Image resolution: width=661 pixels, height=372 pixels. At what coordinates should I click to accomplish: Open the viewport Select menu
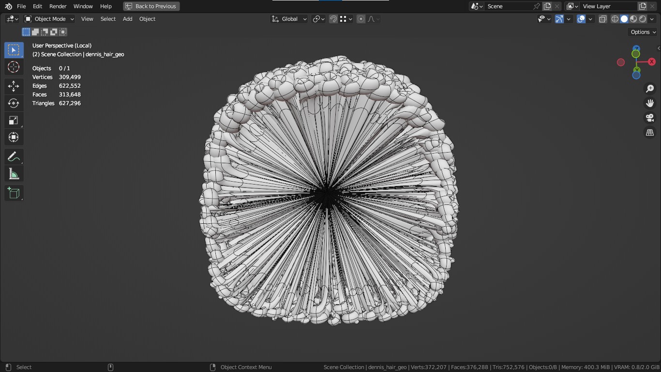[x=108, y=19]
